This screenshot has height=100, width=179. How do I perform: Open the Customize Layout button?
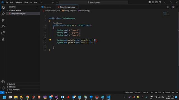coord(160,2)
